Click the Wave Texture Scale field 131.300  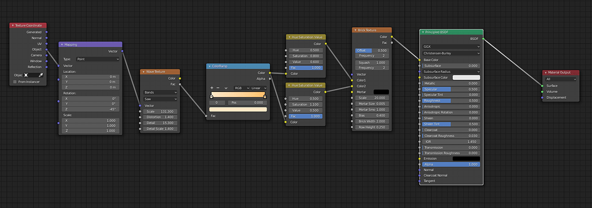click(161, 112)
